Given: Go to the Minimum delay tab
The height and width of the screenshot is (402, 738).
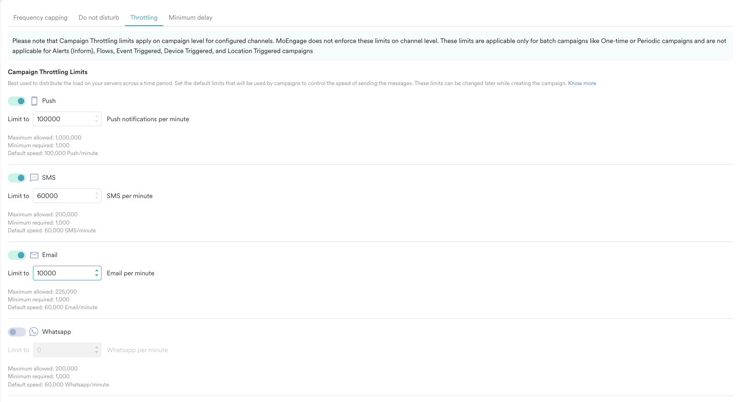Looking at the screenshot, I should tap(190, 18).
